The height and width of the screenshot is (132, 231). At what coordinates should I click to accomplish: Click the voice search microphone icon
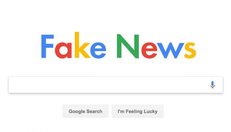[212, 85]
